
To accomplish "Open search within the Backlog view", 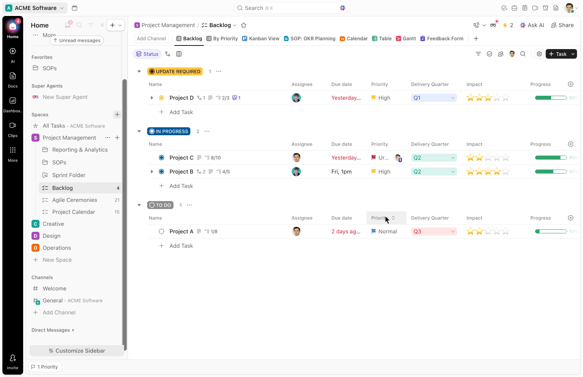I will [523, 53].
